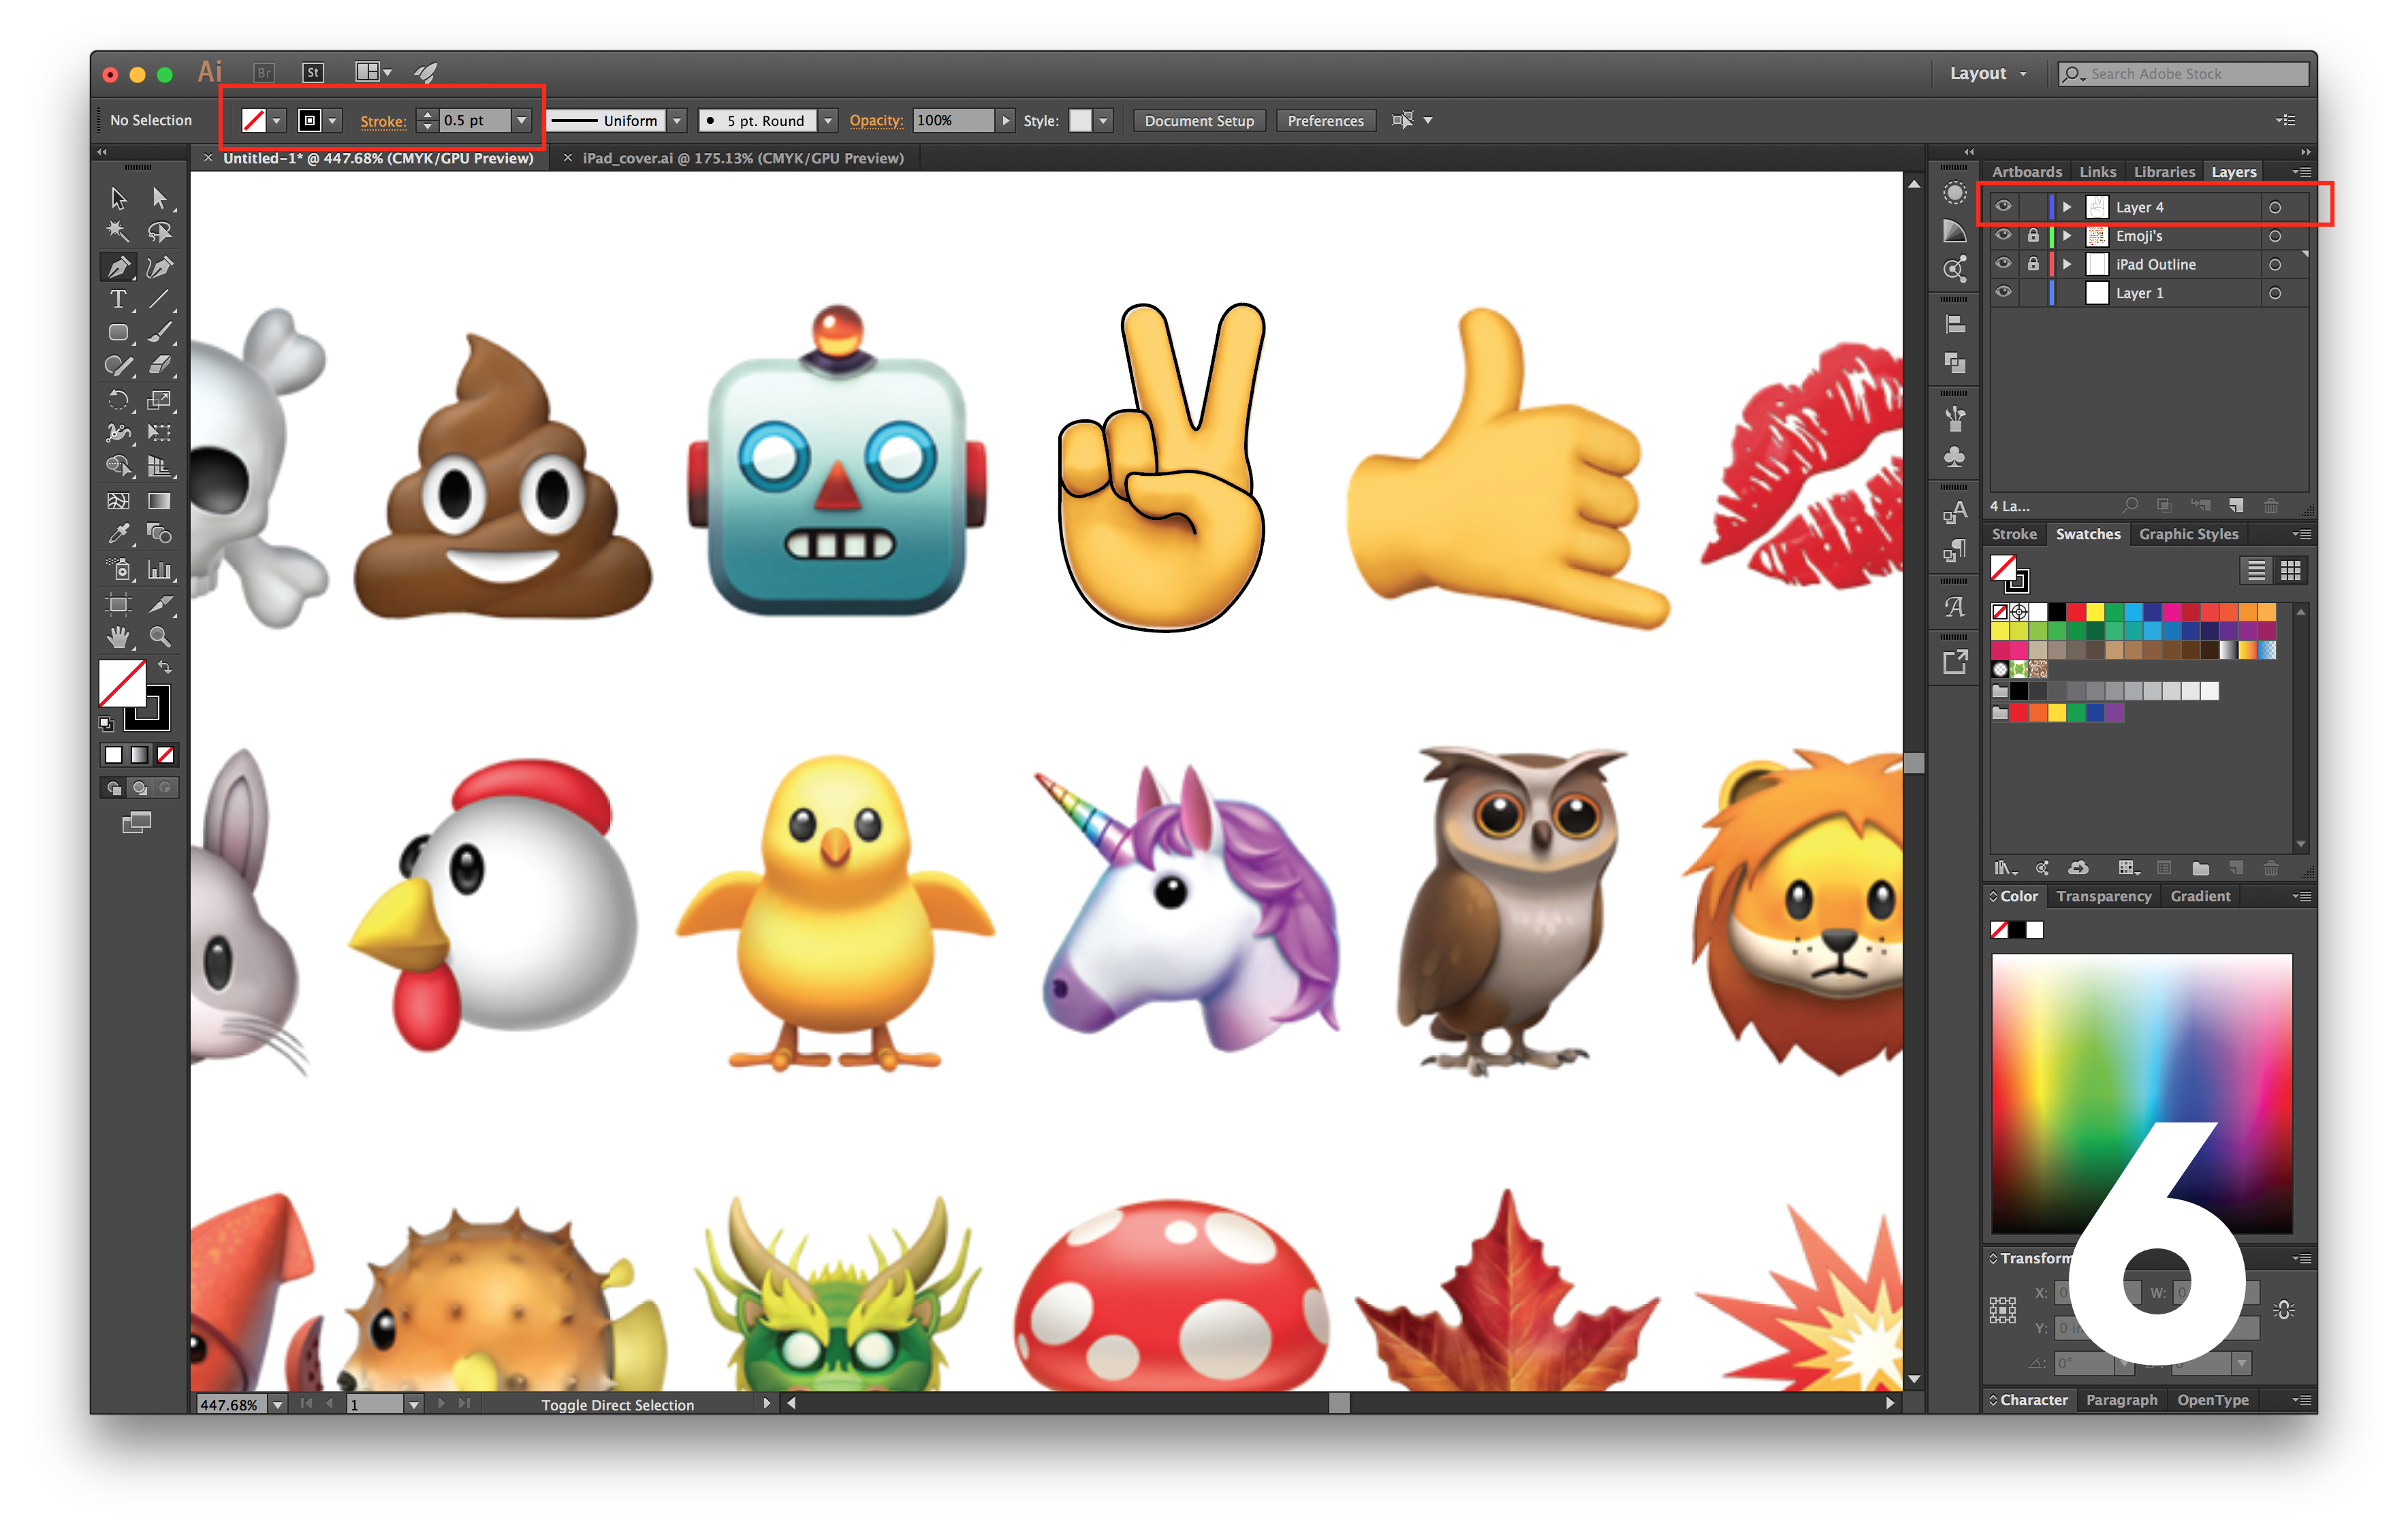
Task: Select the Zoom tool in toolbar
Action: (159, 636)
